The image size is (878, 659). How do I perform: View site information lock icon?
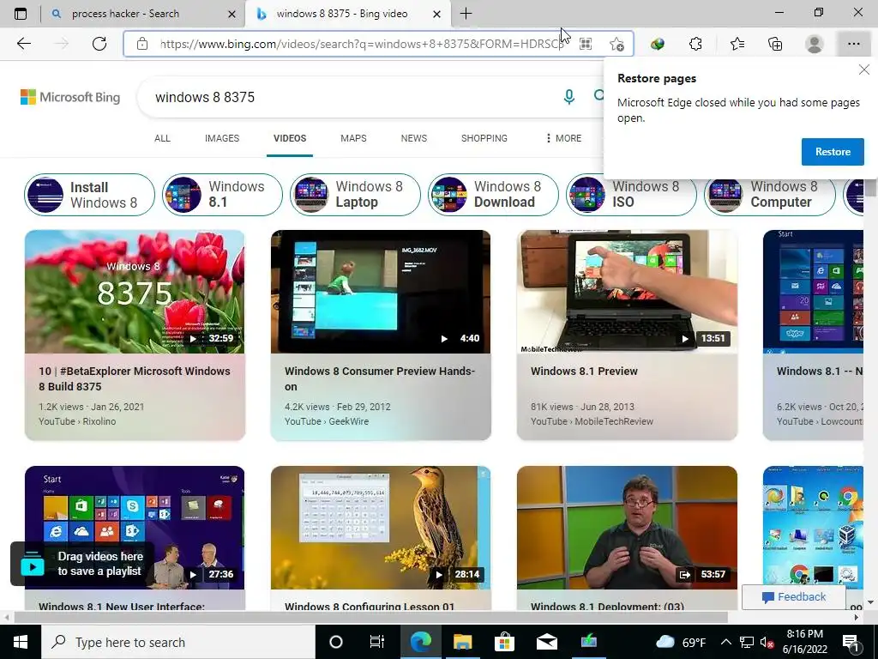click(142, 44)
